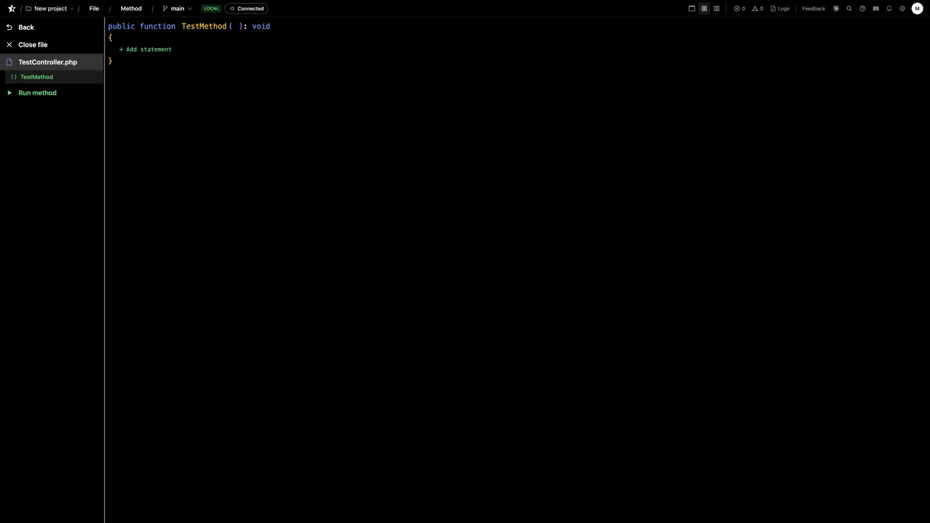This screenshot has height=523, width=930.
Task: Select TestMethod in the sidebar
Action: [x=37, y=77]
